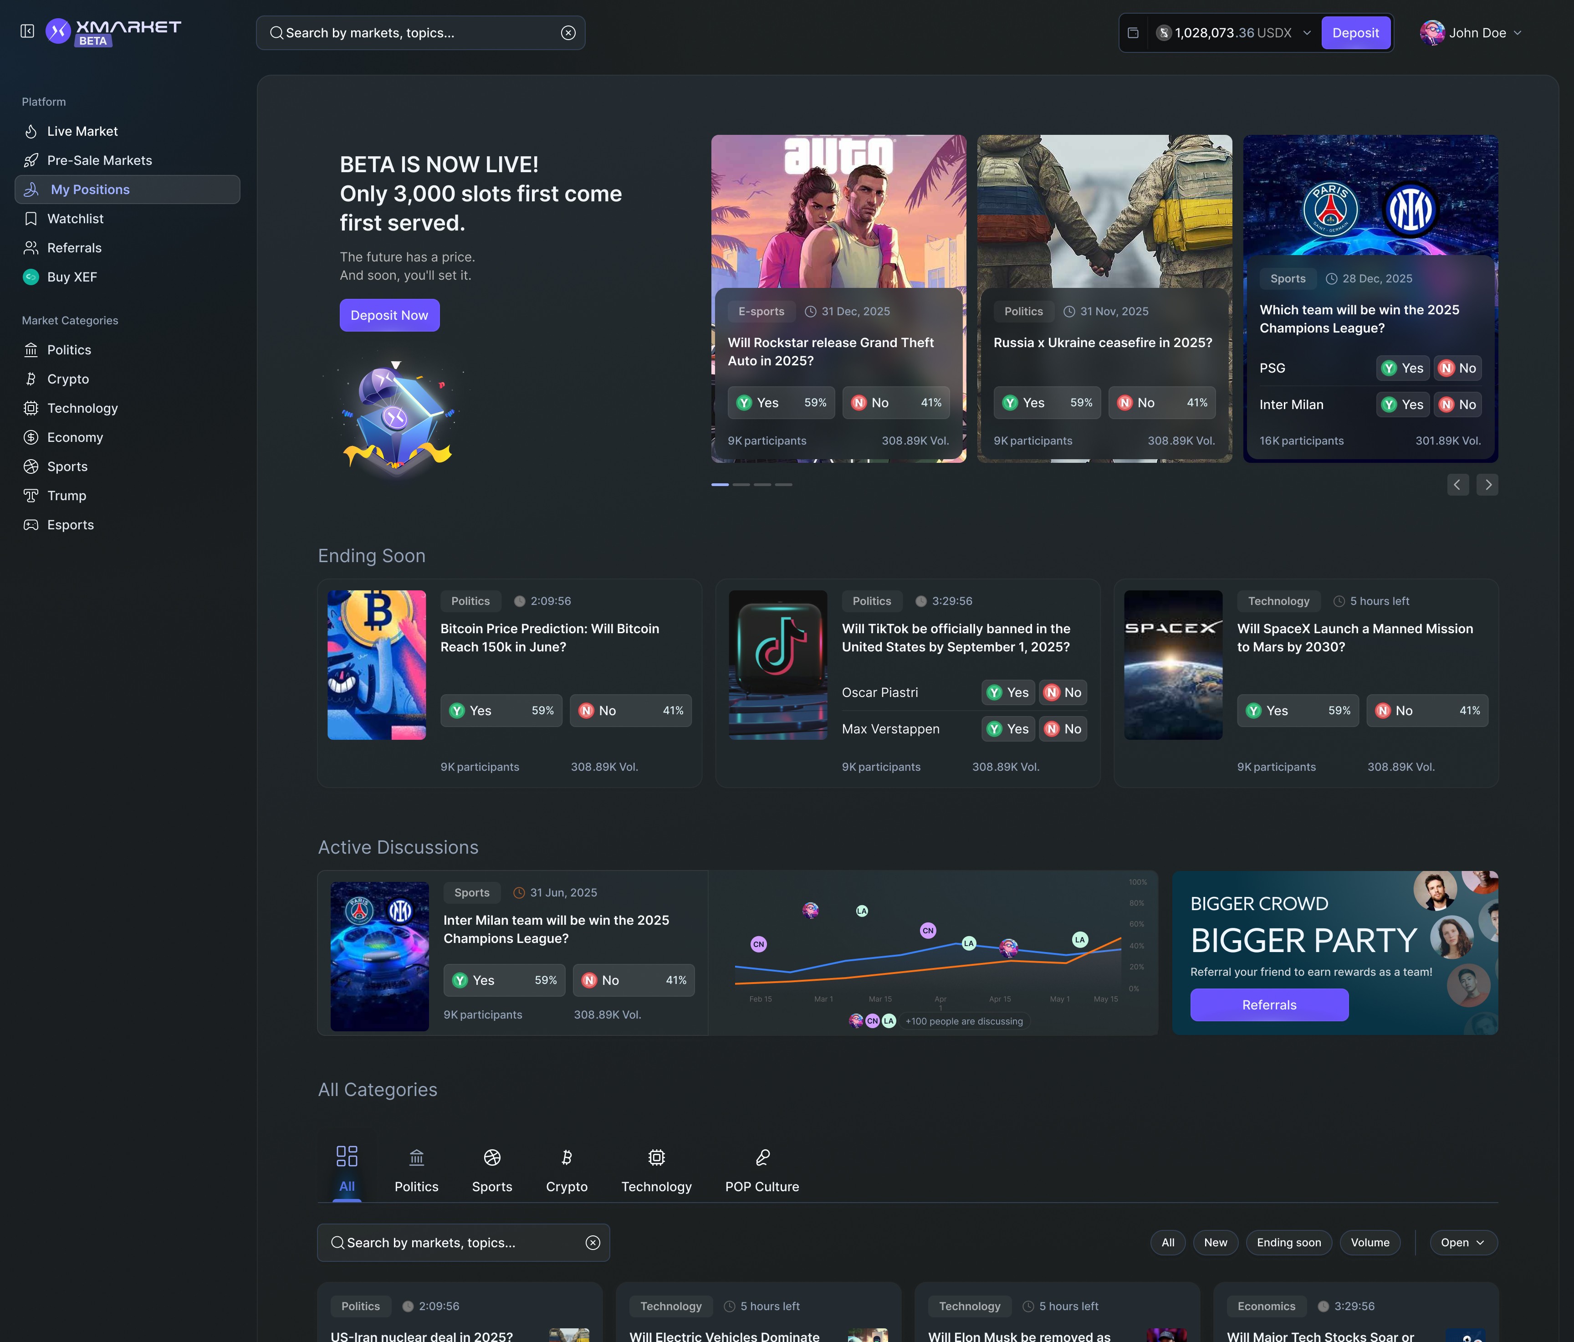The height and width of the screenshot is (1342, 1574).
Task: Open the Grand Theft Auto market image
Action: point(838,212)
